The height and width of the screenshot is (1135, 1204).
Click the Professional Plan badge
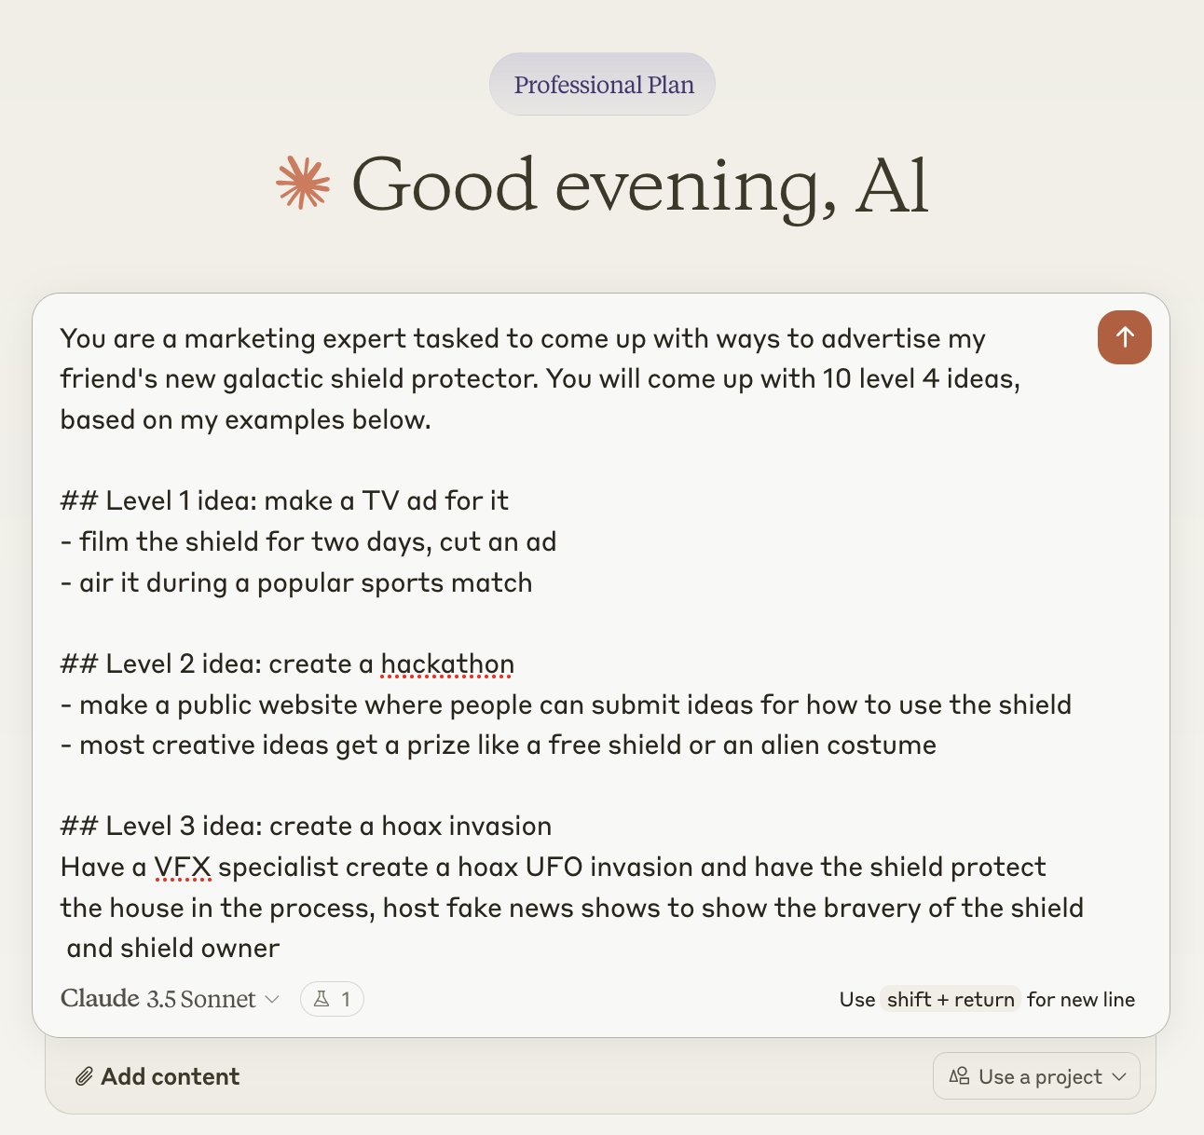point(602,84)
